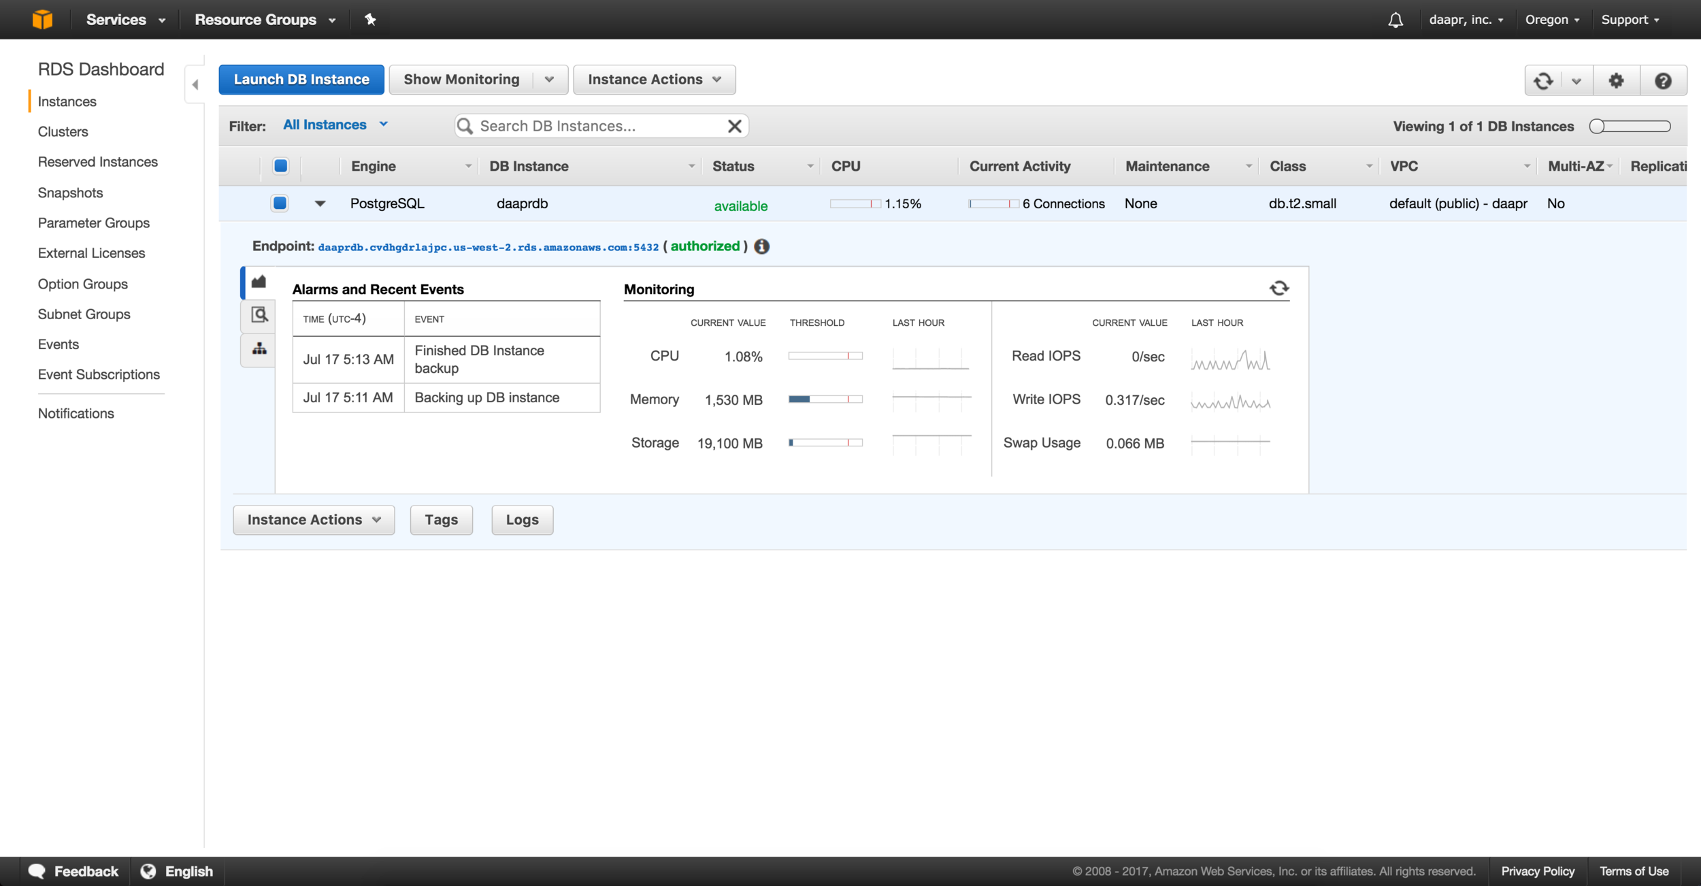
Task: Open the help question mark icon
Action: (x=1663, y=81)
